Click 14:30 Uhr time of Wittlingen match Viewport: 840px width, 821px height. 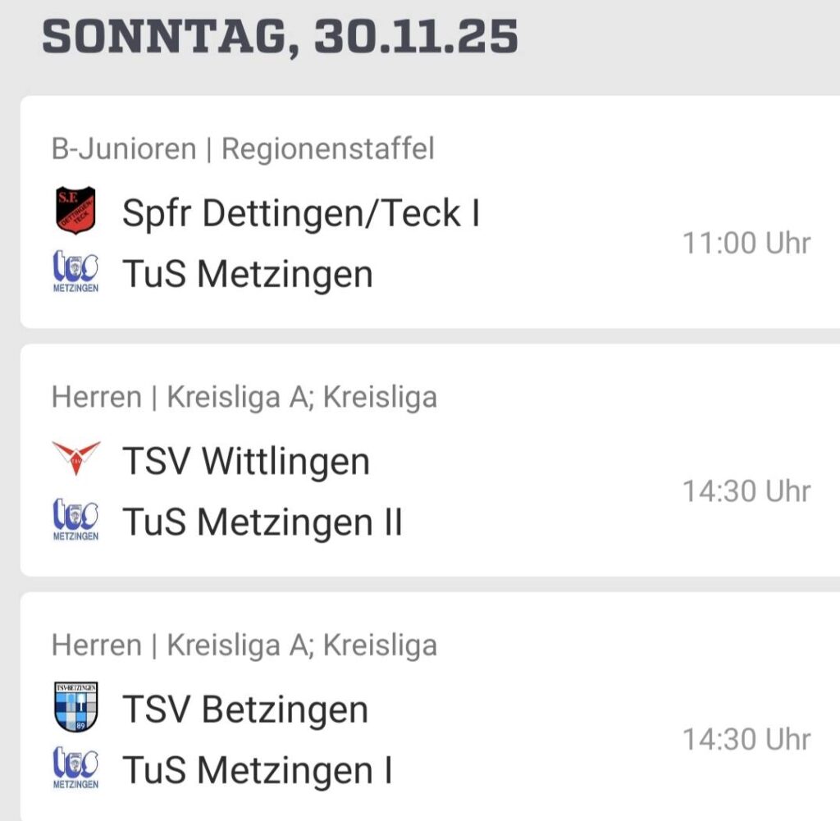pos(746,491)
